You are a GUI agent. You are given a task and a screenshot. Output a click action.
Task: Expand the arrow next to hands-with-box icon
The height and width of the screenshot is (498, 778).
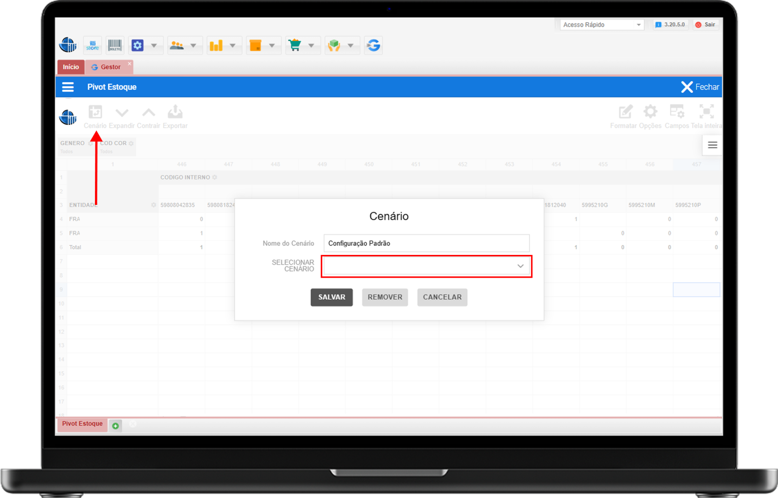point(351,45)
